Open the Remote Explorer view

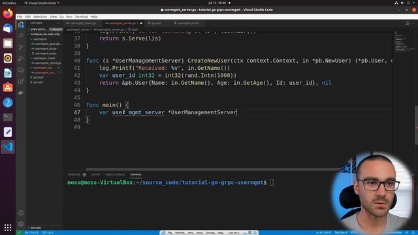coord(21,70)
